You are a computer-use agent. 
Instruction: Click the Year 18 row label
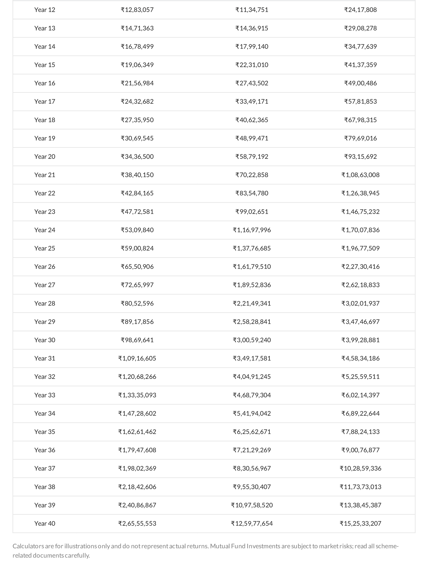pos(45,120)
